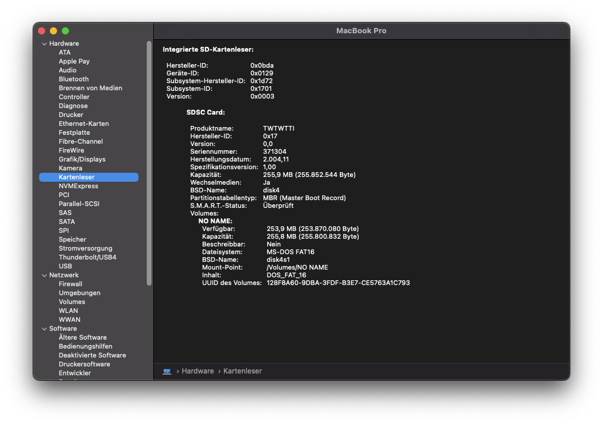Open Brennen von Medien

[90, 88]
